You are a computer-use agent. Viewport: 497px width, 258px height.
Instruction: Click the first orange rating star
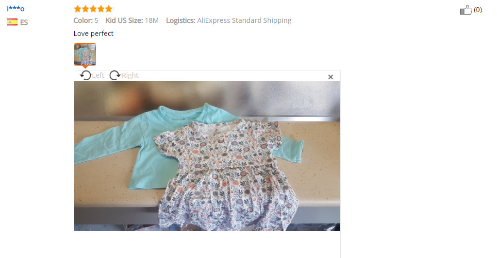point(78,9)
